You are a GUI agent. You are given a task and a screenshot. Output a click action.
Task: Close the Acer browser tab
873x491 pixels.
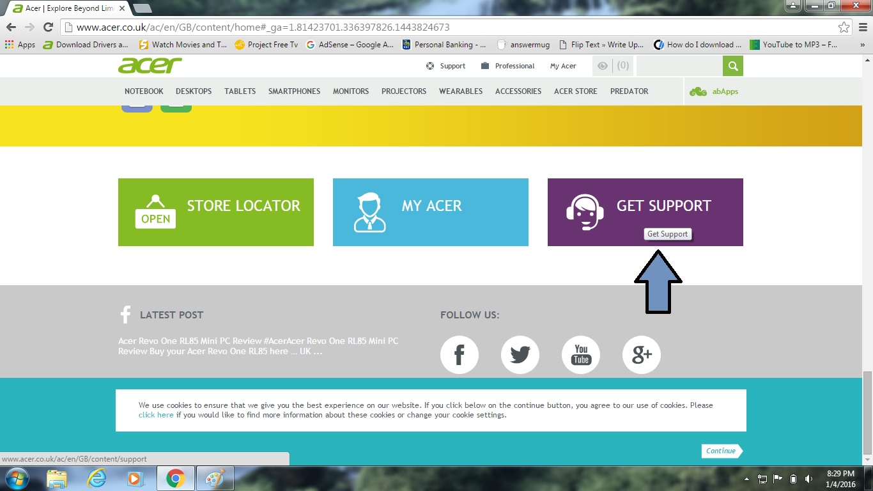pos(122,8)
